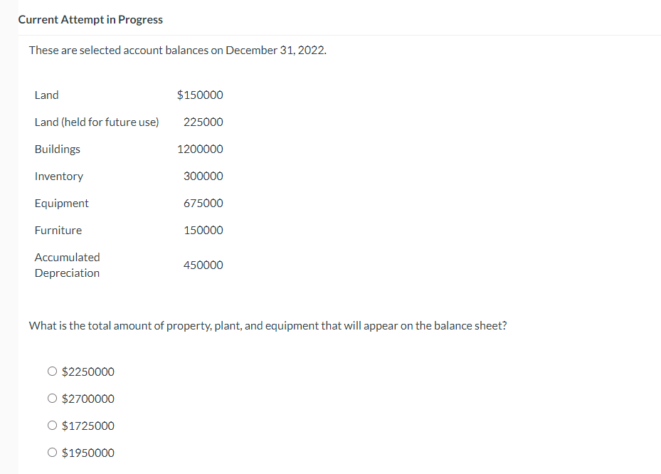The height and width of the screenshot is (474, 661).
Task: Click the 300000 Inventory value
Action: 203,176
